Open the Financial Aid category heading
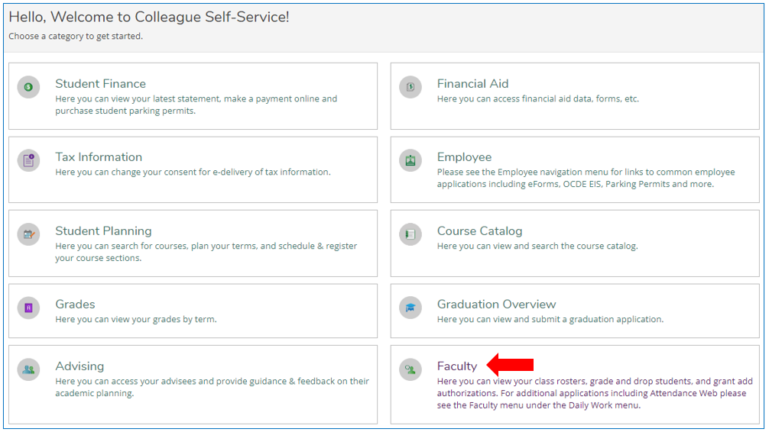The image size is (769, 432). tap(472, 84)
